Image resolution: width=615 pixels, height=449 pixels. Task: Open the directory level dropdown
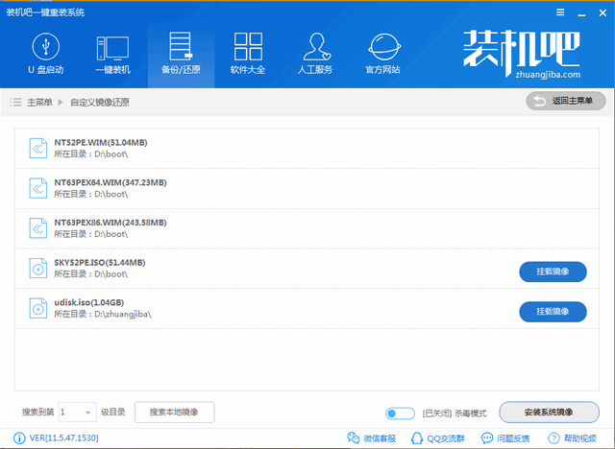78,413
